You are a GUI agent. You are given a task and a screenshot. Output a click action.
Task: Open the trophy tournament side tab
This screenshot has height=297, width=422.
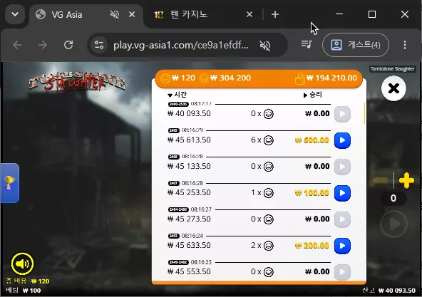click(x=10, y=183)
